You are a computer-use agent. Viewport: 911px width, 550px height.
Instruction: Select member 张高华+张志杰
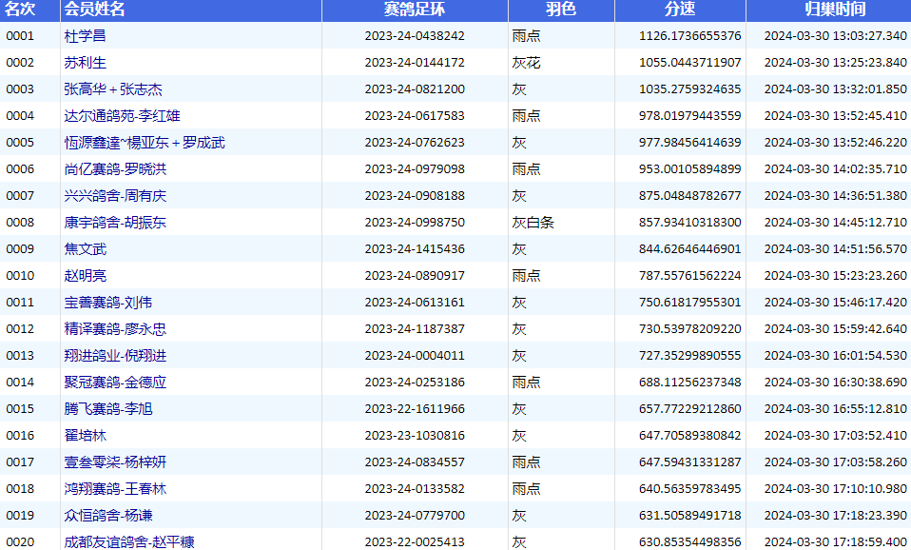[112, 89]
